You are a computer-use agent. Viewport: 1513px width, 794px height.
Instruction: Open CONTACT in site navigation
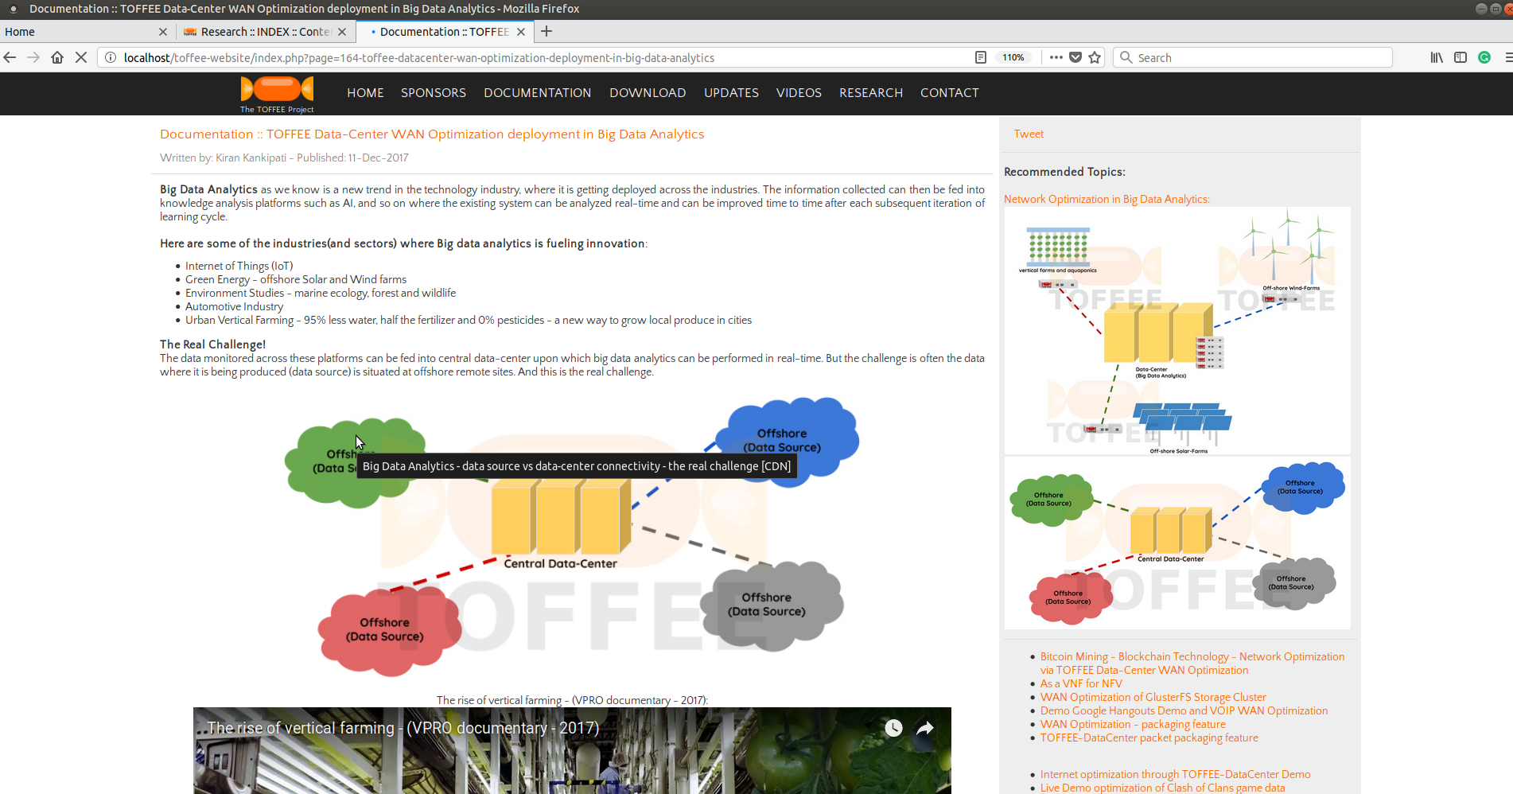(x=950, y=93)
